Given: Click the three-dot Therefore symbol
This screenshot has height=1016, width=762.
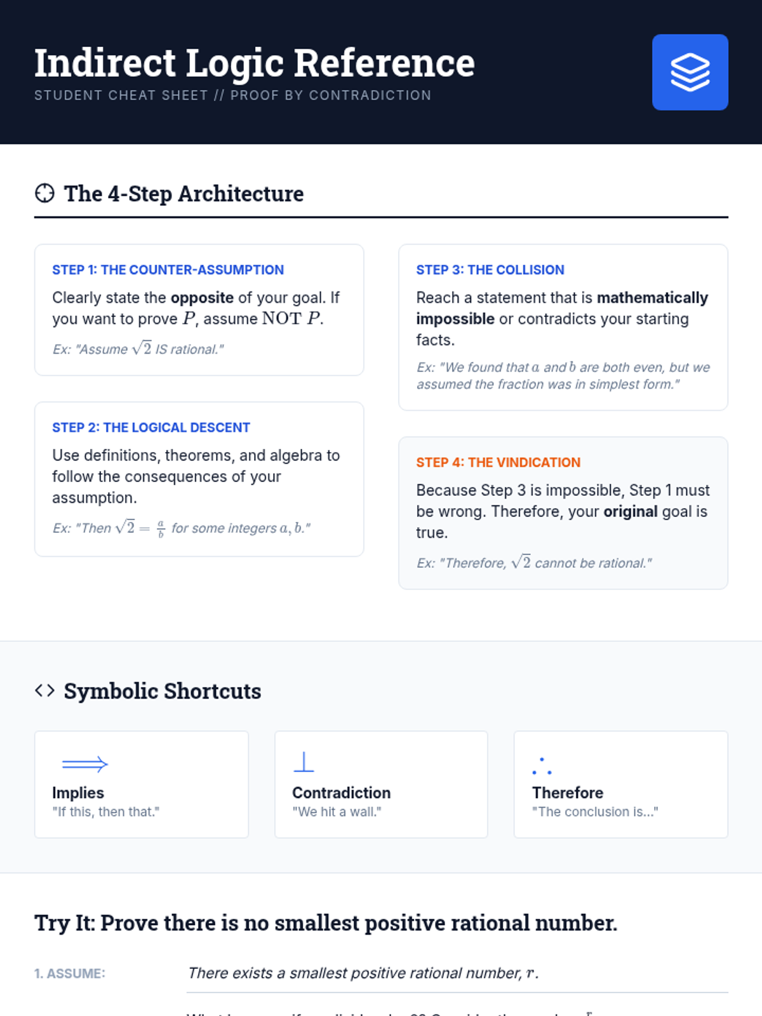Looking at the screenshot, I should coord(542,766).
